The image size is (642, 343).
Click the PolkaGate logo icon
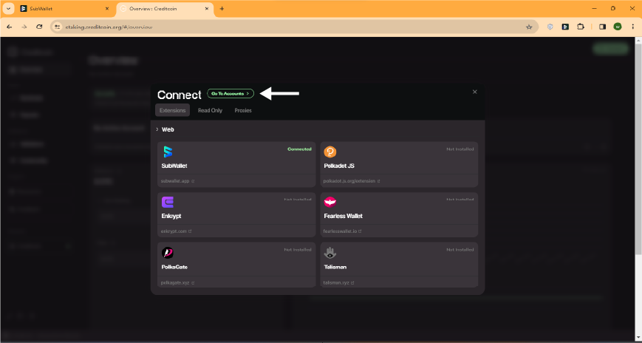(168, 252)
